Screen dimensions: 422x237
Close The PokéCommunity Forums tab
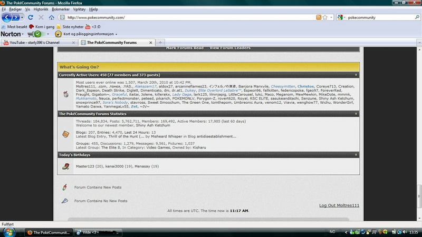click(151, 43)
